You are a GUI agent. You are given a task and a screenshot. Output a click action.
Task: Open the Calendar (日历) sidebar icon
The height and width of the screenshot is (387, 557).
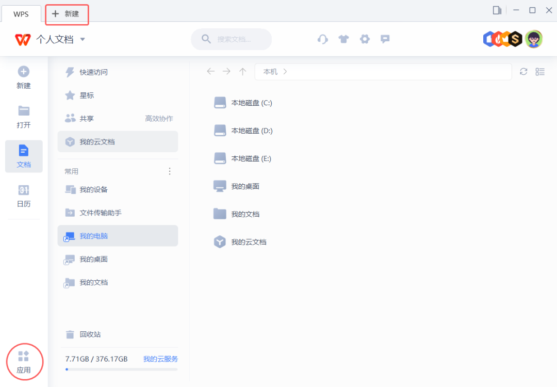(24, 196)
